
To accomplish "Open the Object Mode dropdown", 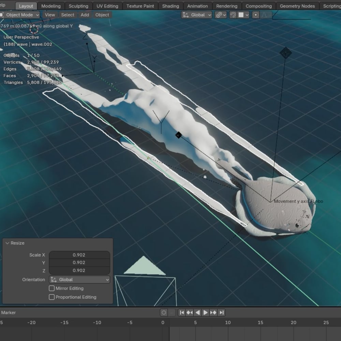I will tap(19, 15).
